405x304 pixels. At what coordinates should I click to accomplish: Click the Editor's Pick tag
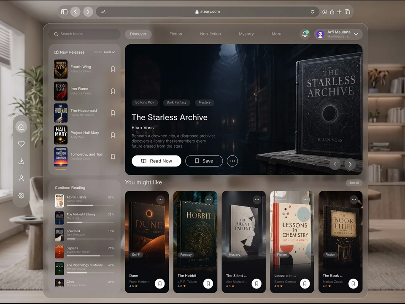pos(145,102)
